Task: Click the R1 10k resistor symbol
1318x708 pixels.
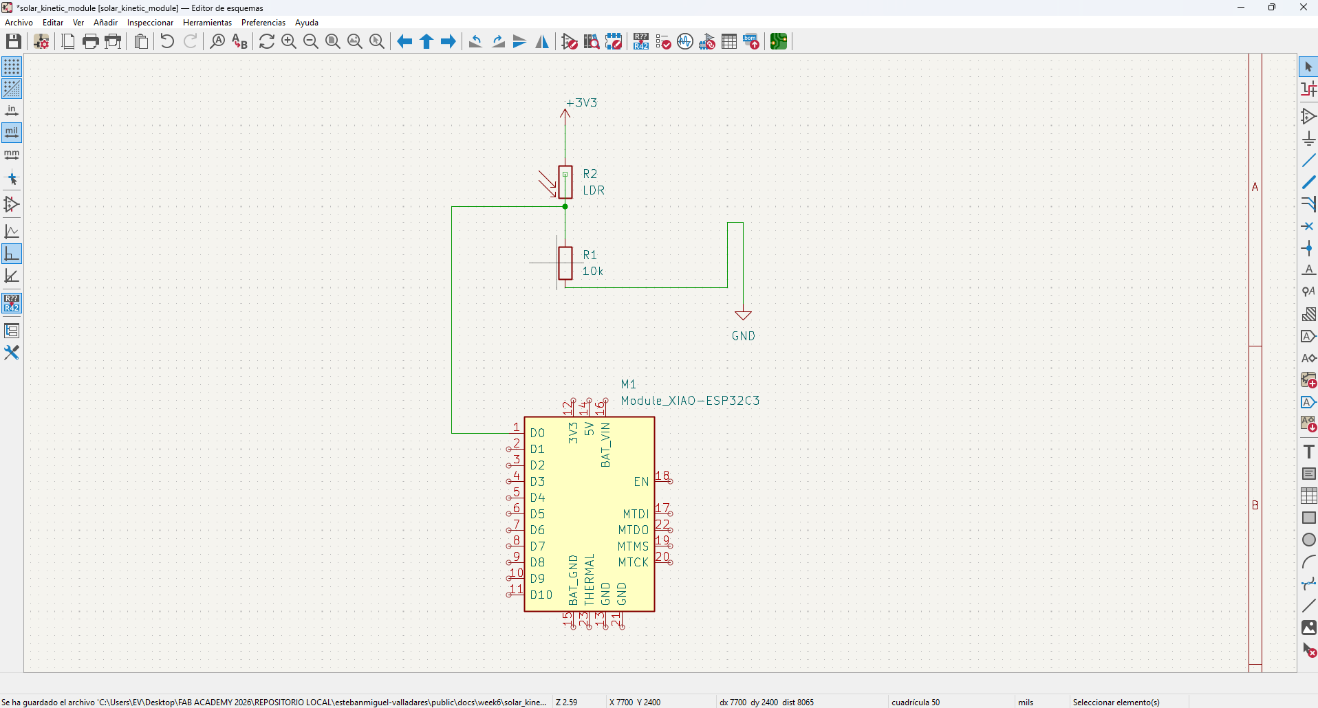Action: (x=565, y=263)
